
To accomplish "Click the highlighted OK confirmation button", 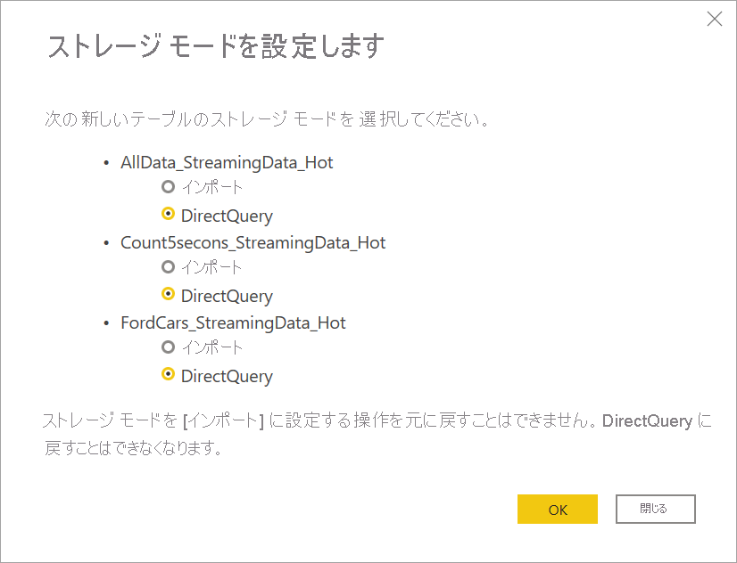I will click(557, 509).
